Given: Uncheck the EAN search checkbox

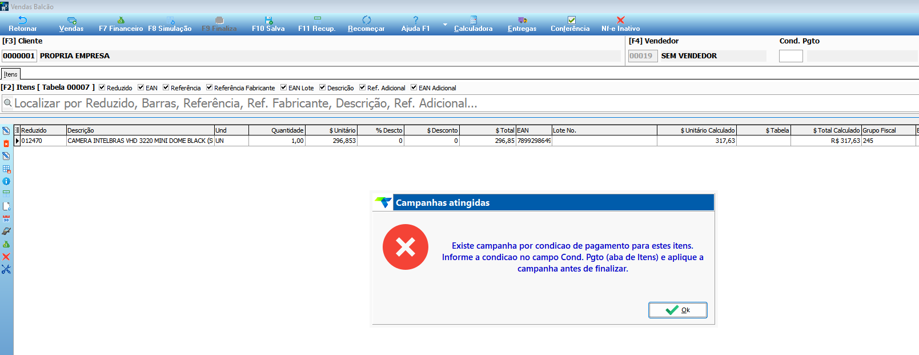Looking at the screenshot, I should (141, 87).
